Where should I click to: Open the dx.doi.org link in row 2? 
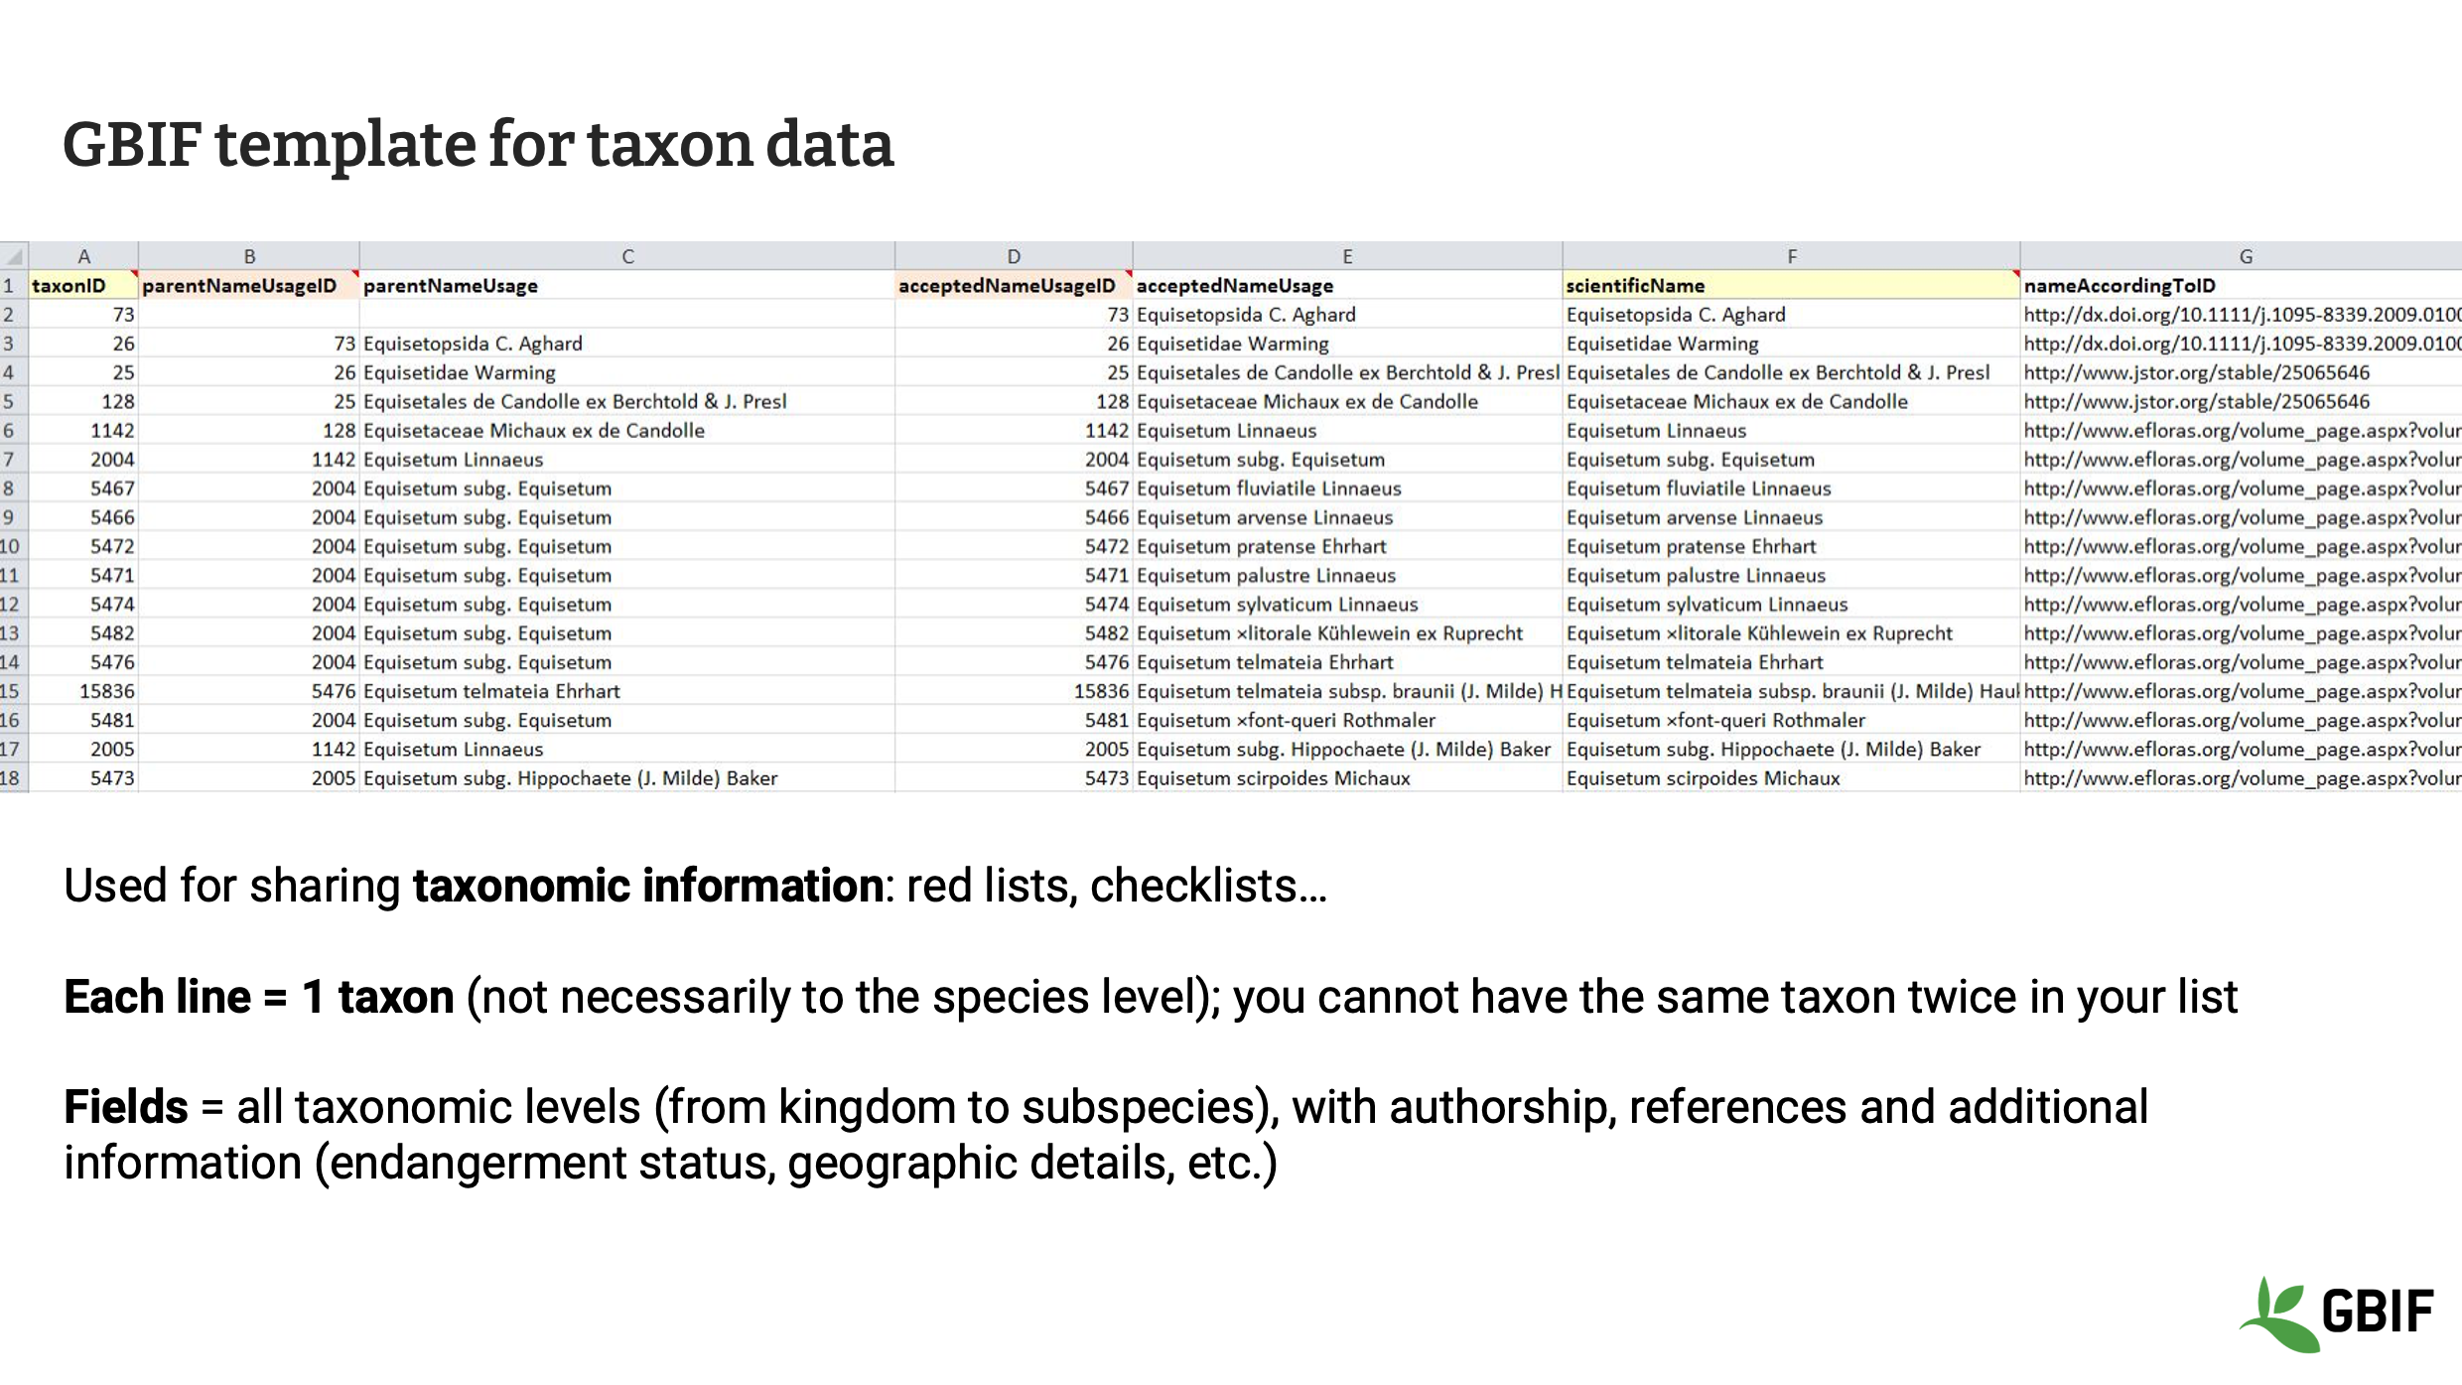pos(2242,314)
